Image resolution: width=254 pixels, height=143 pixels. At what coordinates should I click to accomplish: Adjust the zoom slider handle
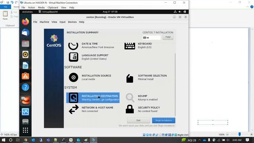pos(240,134)
